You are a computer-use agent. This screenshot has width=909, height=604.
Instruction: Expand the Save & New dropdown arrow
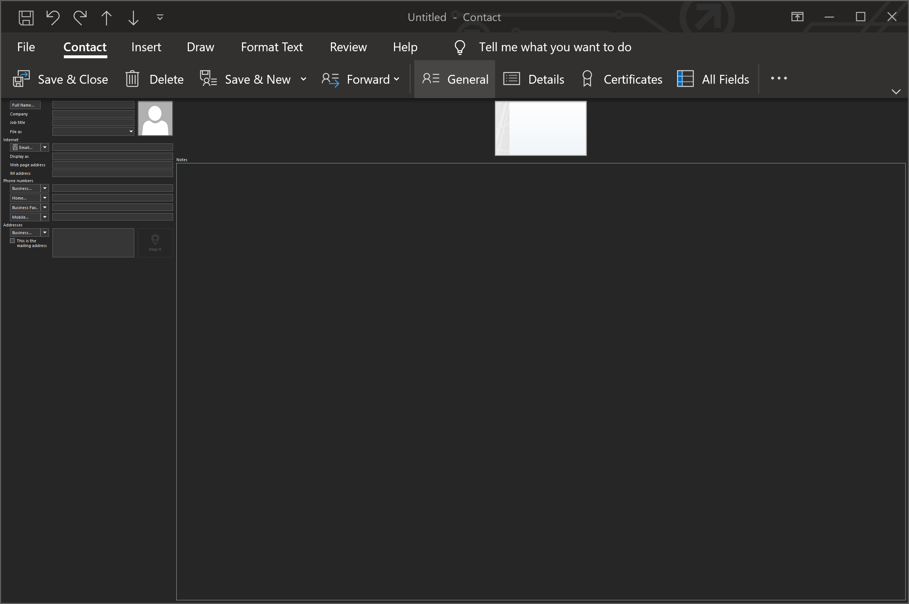(304, 79)
